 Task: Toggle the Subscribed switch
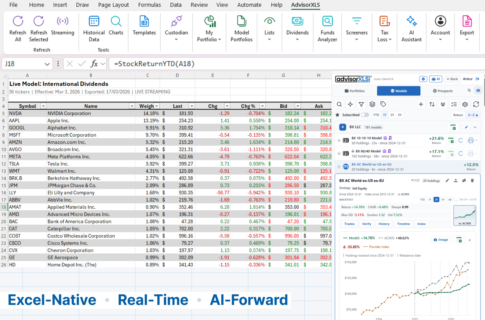coord(365,115)
